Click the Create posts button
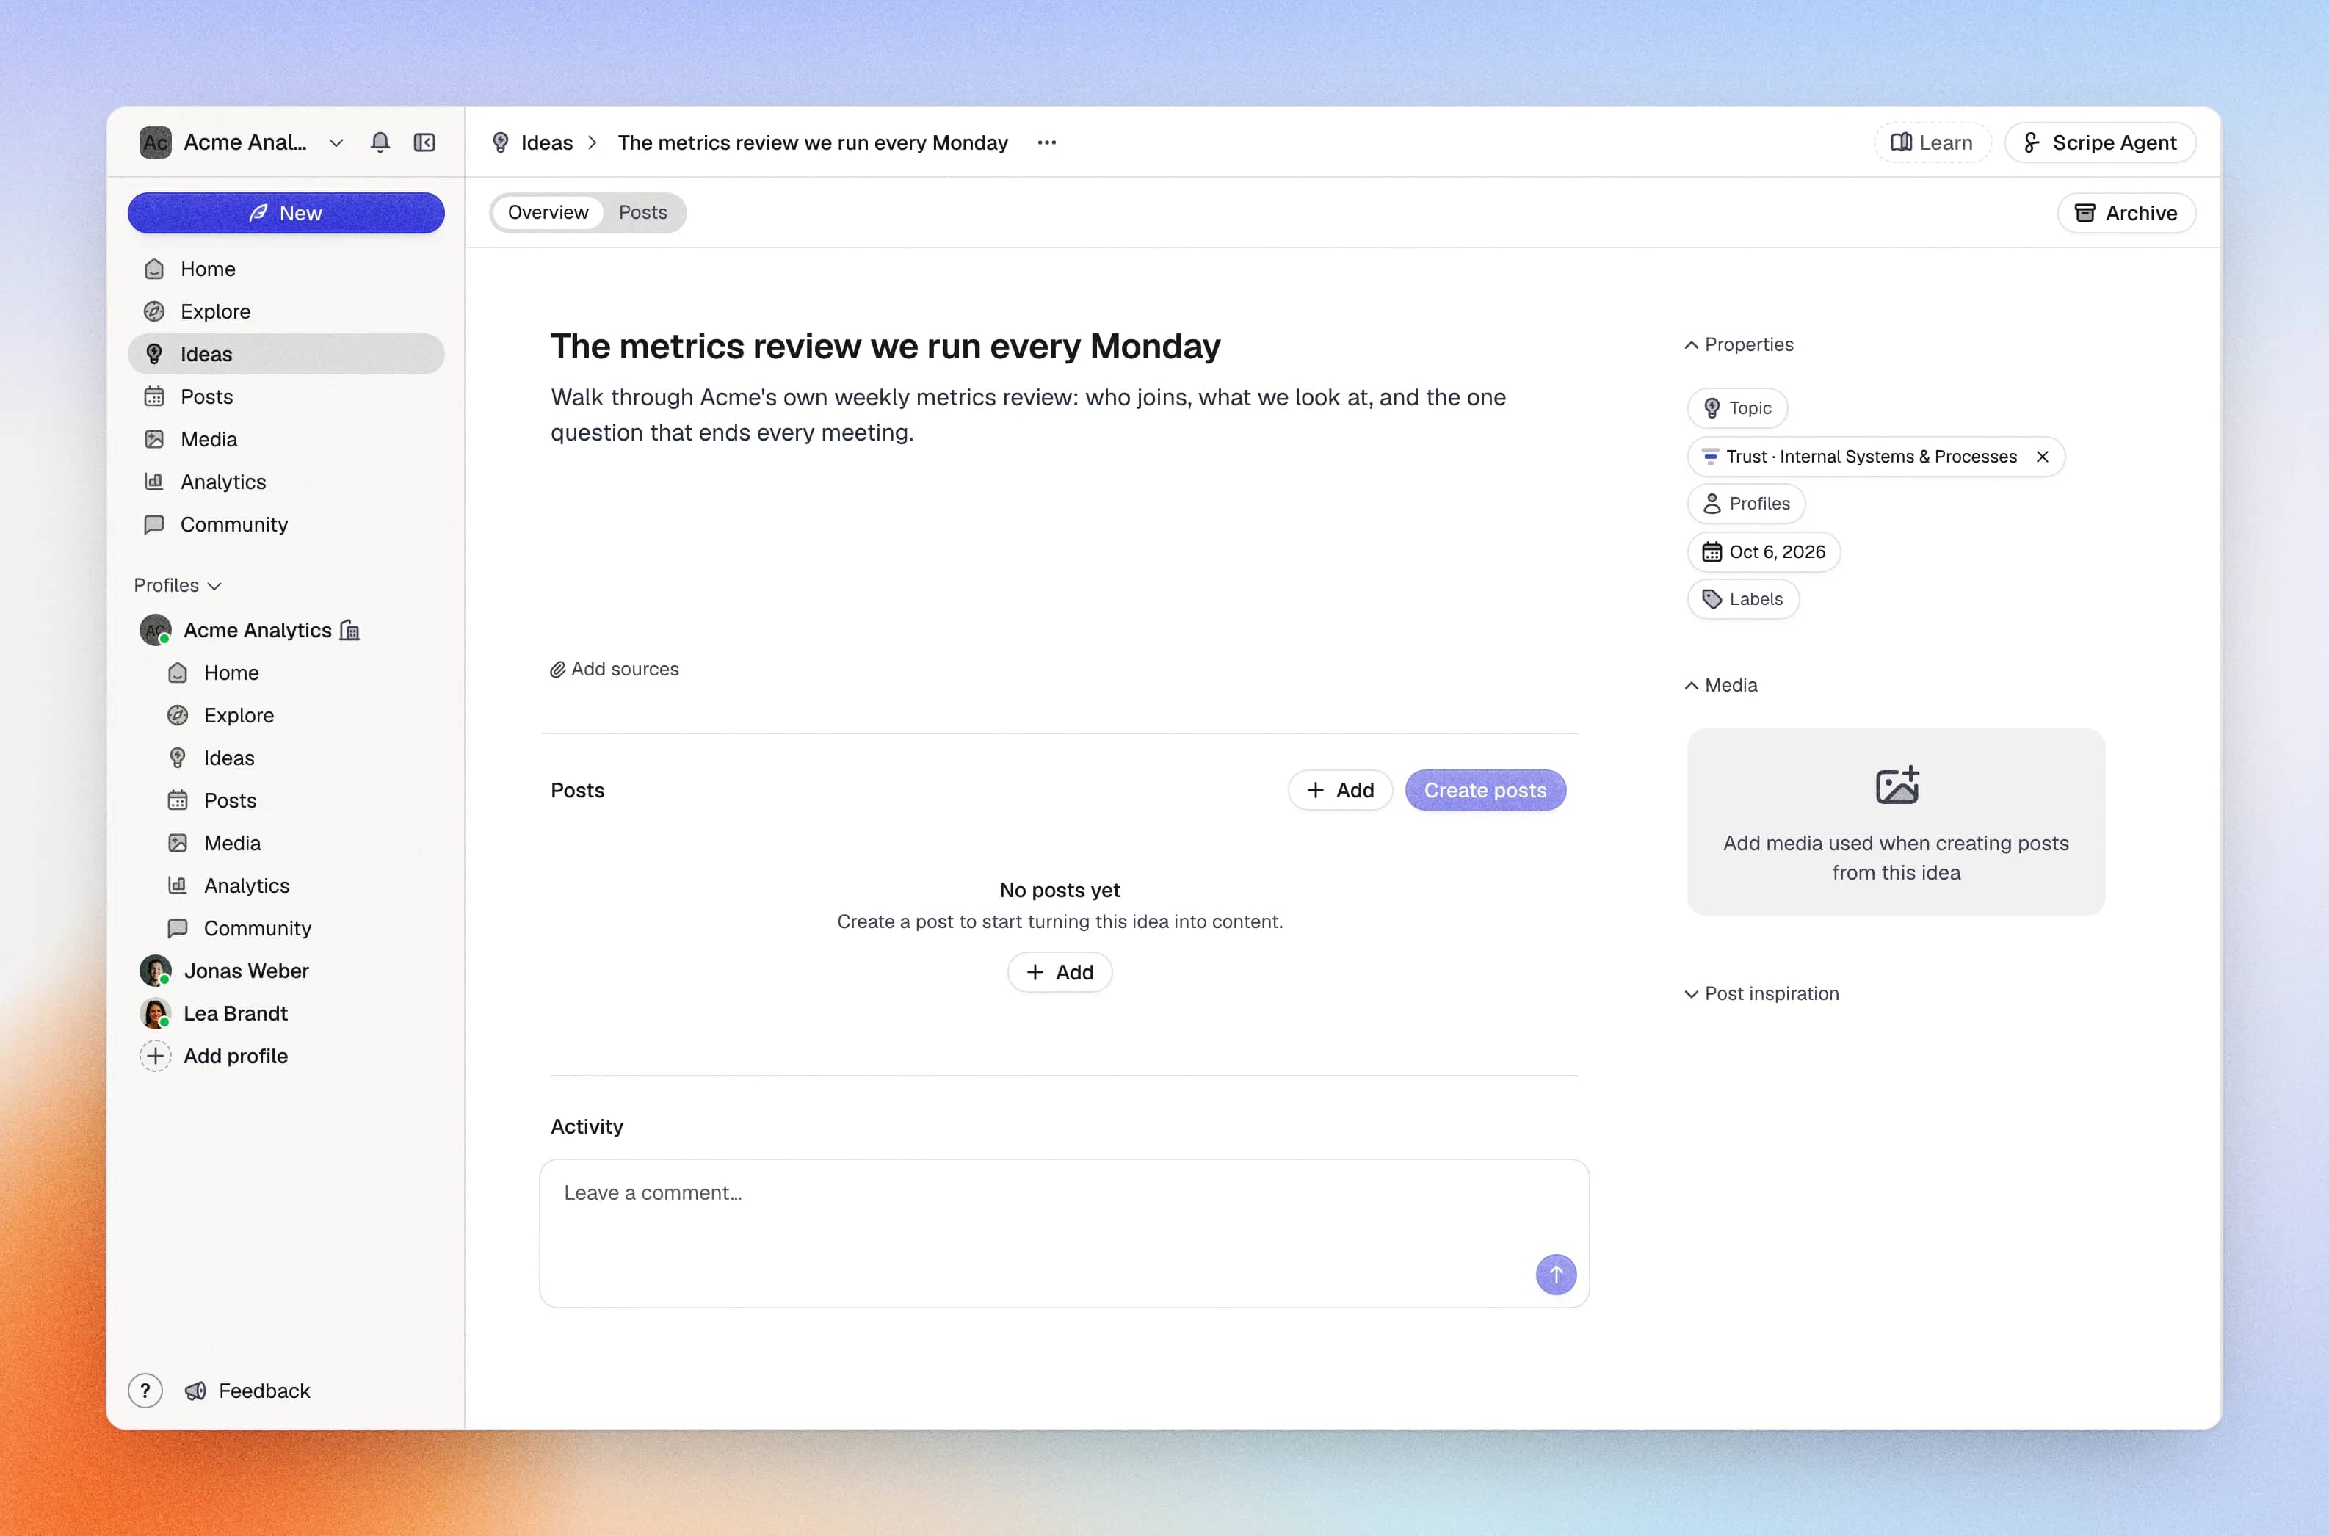The image size is (2329, 1536). [x=1485, y=791]
